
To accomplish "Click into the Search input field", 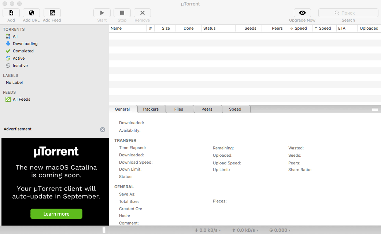I will 348,13.
